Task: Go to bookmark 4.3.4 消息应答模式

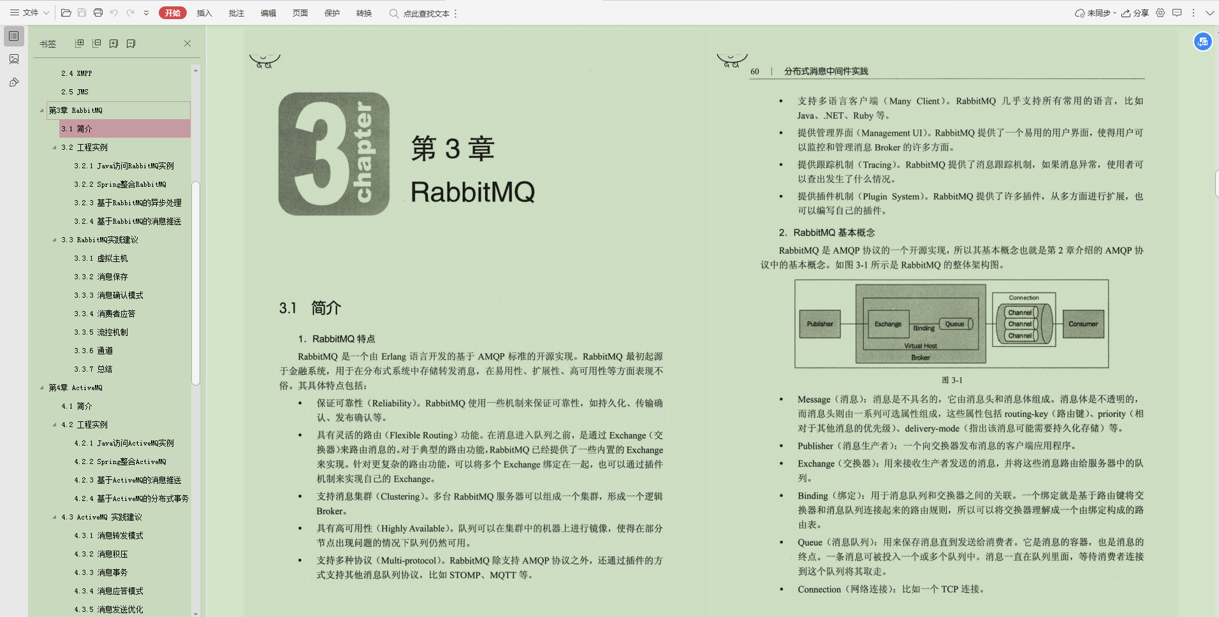Action: click(108, 591)
